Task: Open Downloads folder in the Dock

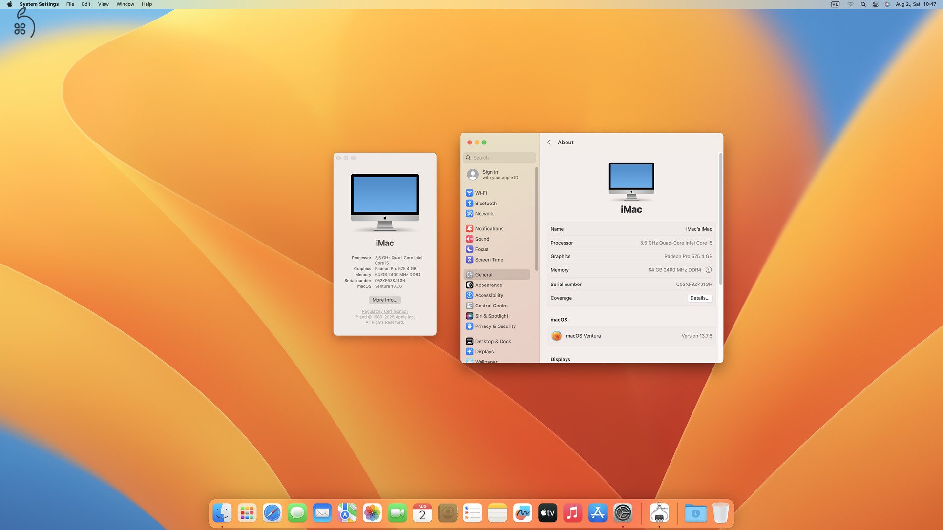Action: click(x=695, y=513)
